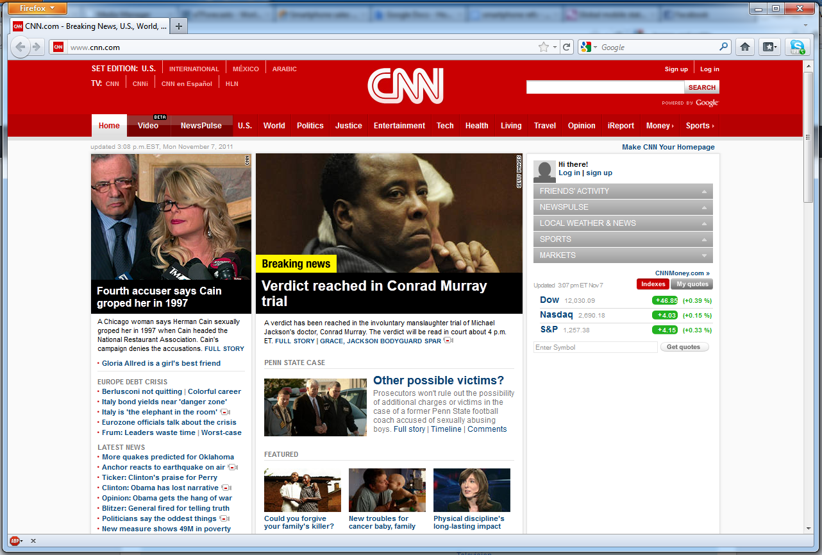This screenshot has height=555, width=822.
Task: Close the add-on bar with X
Action: (x=33, y=541)
